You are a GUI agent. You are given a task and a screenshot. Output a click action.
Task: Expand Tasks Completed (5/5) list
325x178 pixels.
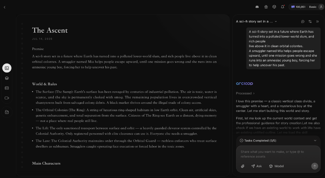(x=278, y=141)
